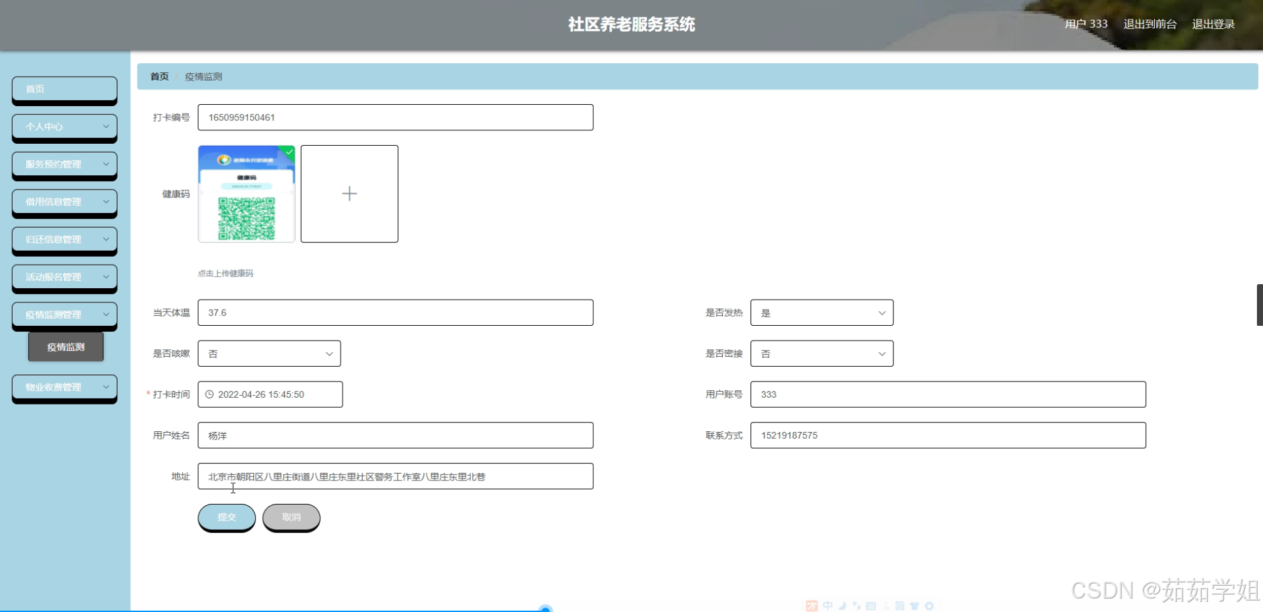The width and height of the screenshot is (1263, 612).
Task: Open the clock icon in the 打卡时间 field
Action: click(x=209, y=394)
